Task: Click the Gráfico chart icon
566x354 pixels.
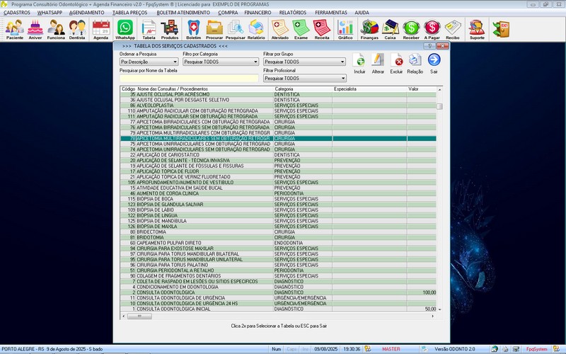Action: pos(345,29)
